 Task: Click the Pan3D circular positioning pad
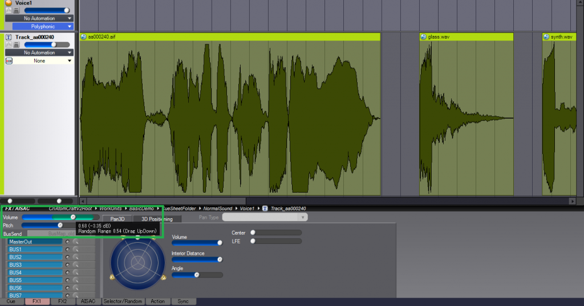(x=138, y=263)
